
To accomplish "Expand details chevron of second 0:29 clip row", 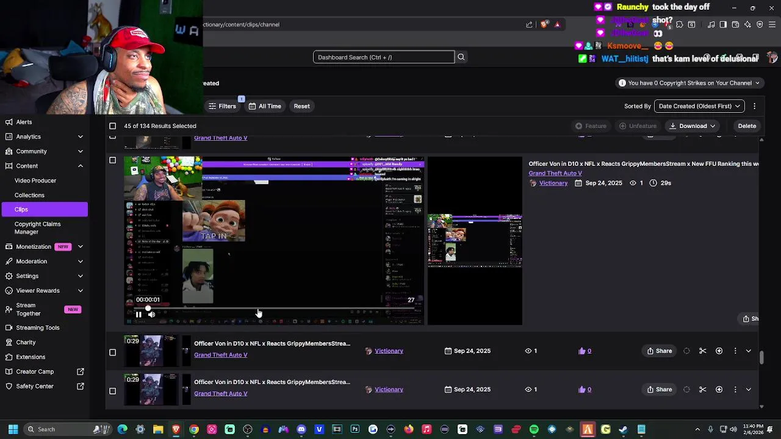I will (749, 390).
